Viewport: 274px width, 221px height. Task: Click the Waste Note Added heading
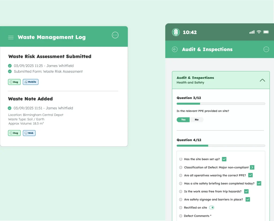click(31, 99)
